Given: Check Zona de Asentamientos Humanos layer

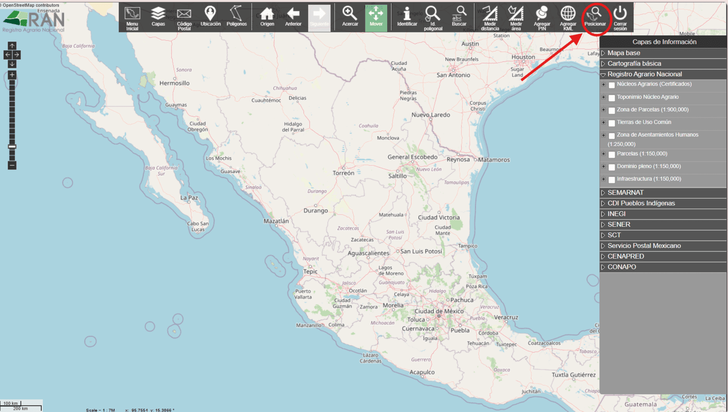Looking at the screenshot, I should (x=612, y=136).
